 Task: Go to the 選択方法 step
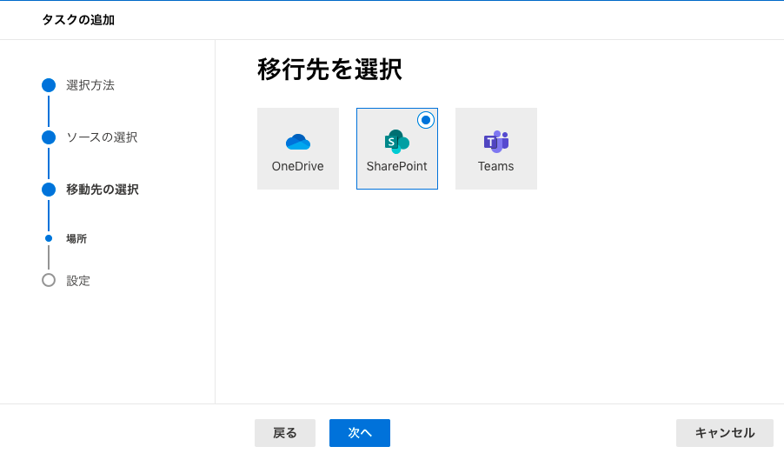90,85
